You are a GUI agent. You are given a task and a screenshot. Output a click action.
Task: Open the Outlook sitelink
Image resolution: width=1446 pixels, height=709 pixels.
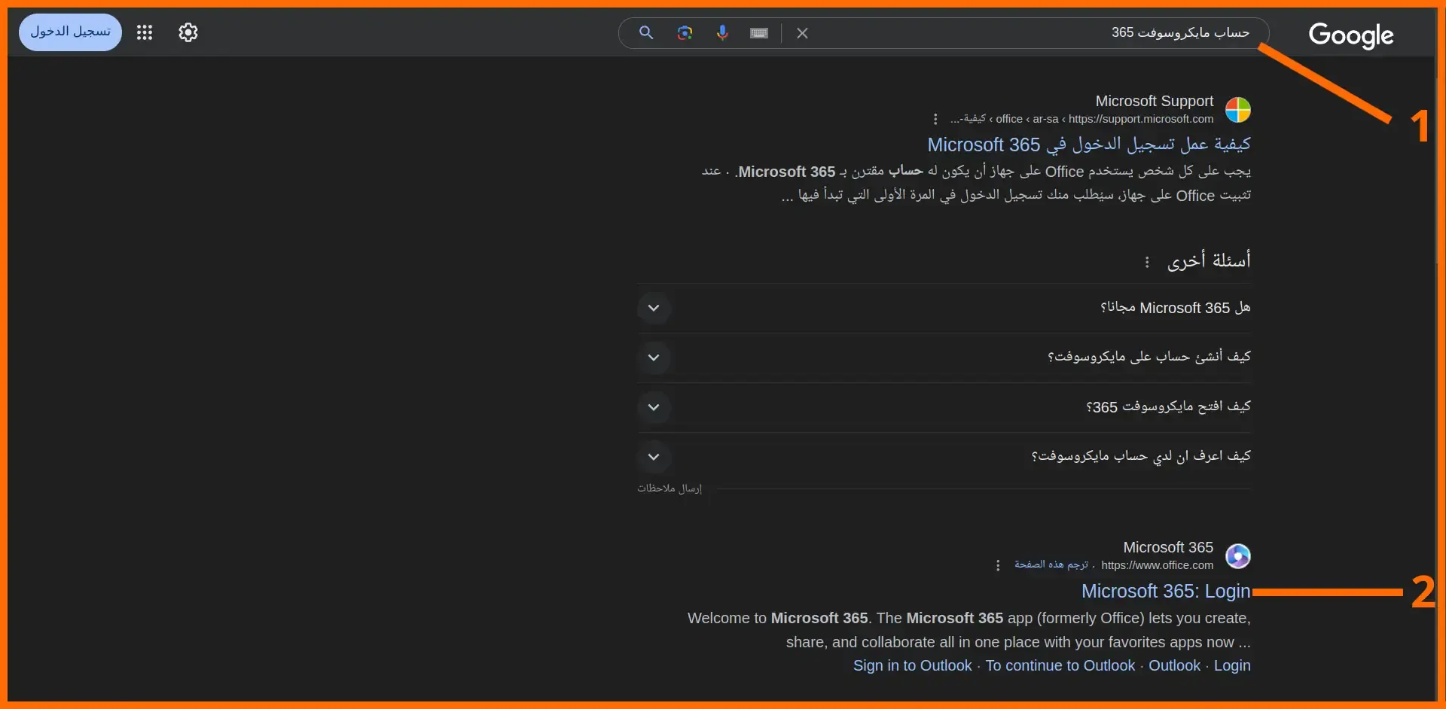(1174, 665)
